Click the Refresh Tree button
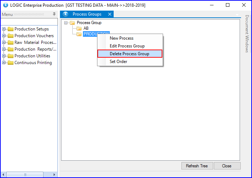This screenshot has width=252, height=178. 197,166
